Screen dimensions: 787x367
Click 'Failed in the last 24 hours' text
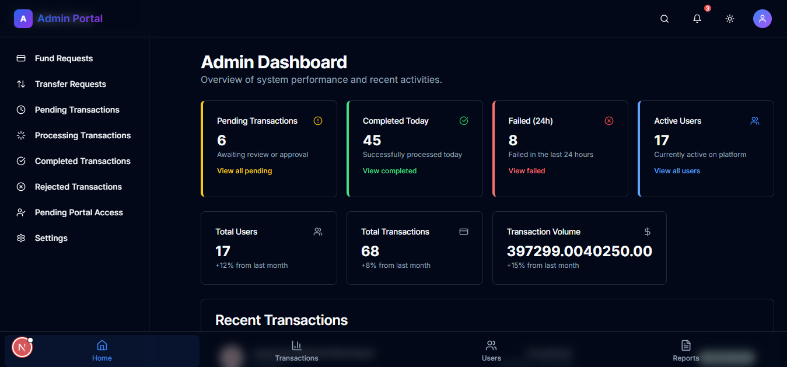(x=551, y=155)
